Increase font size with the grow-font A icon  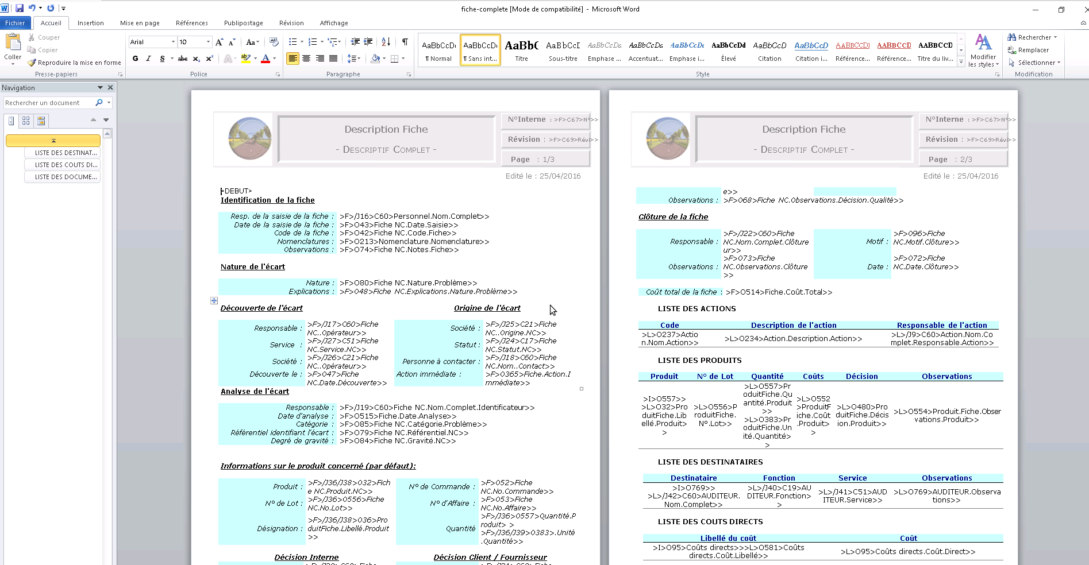219,42
